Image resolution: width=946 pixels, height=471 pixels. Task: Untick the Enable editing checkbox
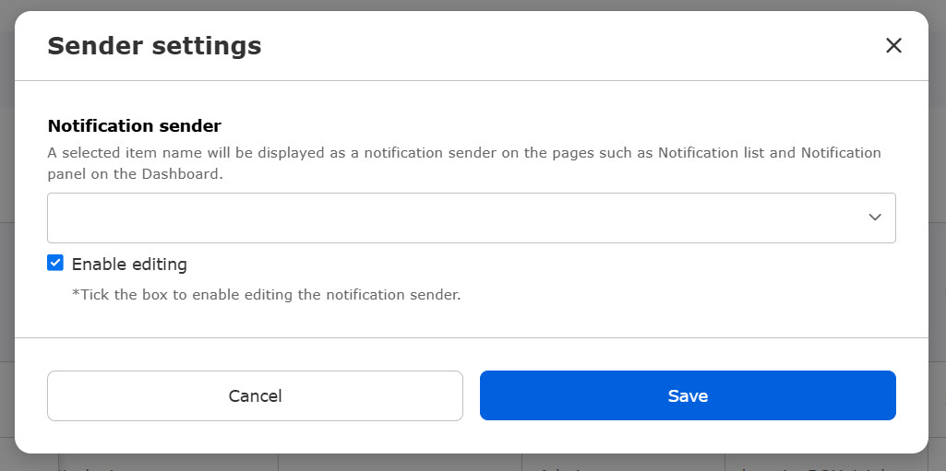[55, 264]
